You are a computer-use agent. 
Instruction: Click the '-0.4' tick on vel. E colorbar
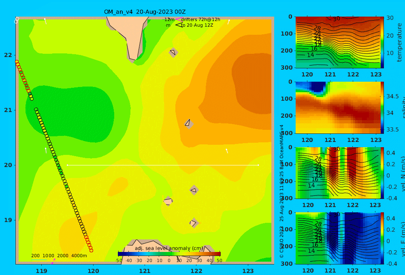392,263
